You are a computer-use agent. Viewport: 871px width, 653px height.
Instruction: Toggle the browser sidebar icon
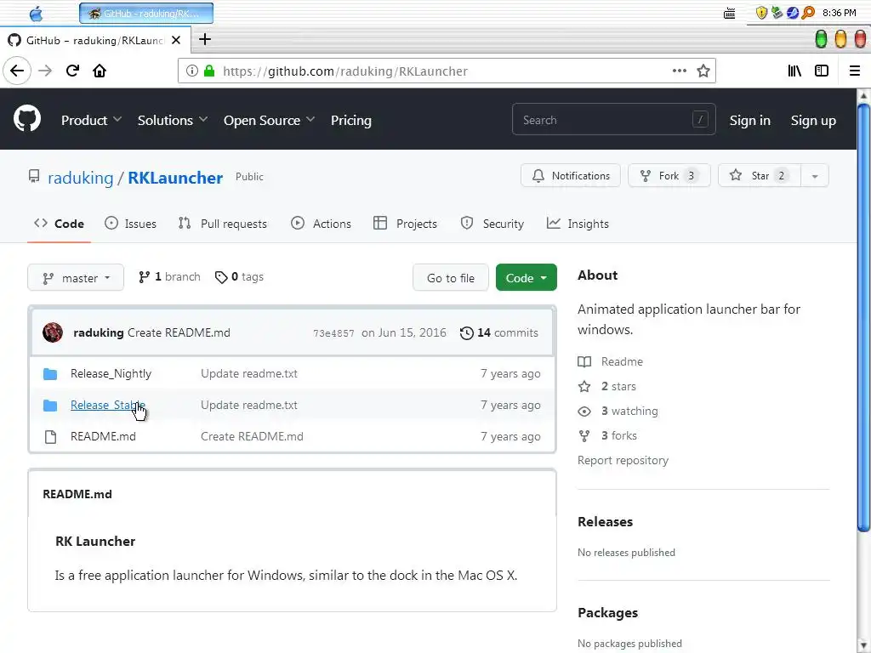[822, 71]
